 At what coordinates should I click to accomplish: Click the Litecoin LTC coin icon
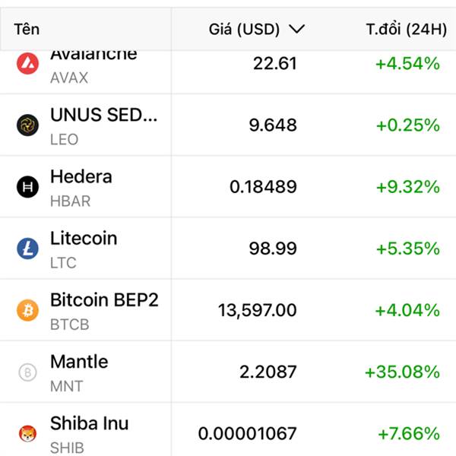point(27,249)
